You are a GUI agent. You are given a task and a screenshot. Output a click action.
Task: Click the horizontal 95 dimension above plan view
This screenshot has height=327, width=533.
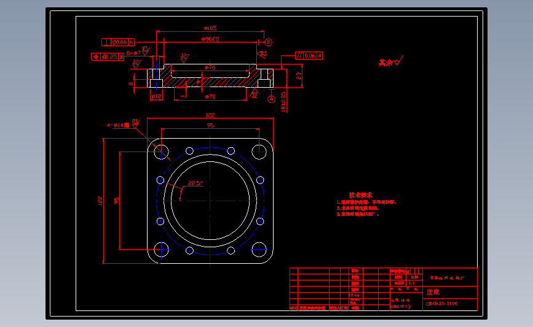pos(210,126)
